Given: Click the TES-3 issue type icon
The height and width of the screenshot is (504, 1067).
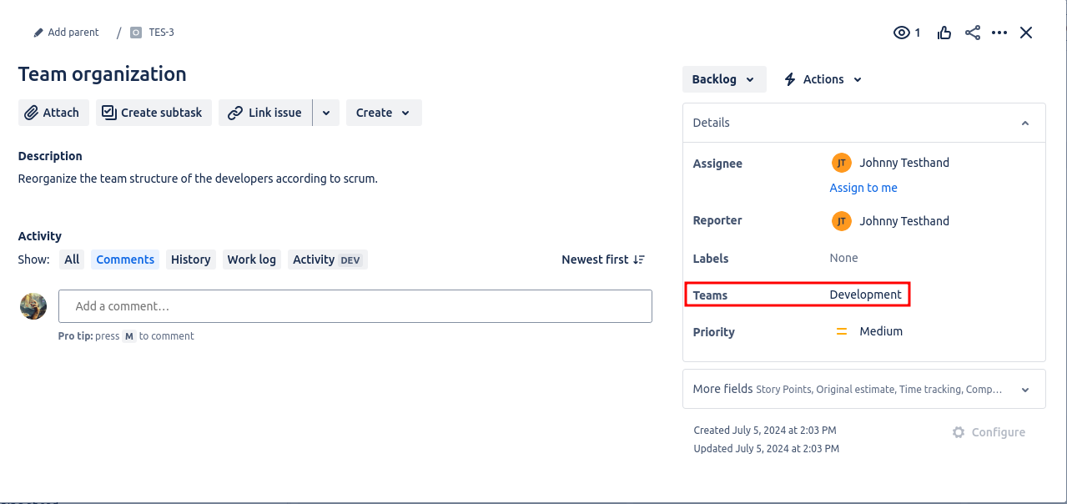Looking at the screenshot, I should tap(136, 33).
